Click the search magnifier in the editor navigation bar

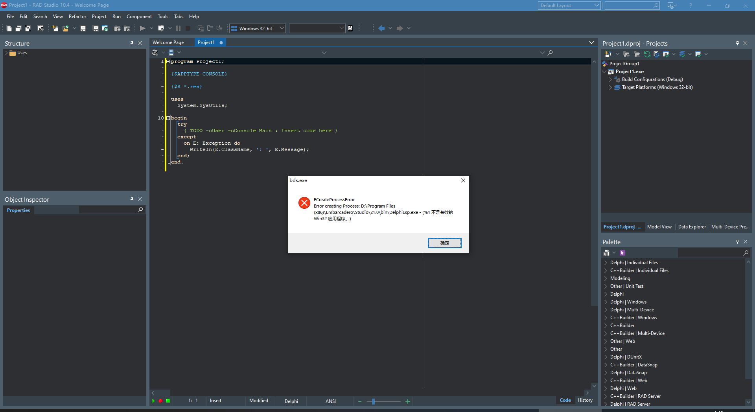pos(550,53)
